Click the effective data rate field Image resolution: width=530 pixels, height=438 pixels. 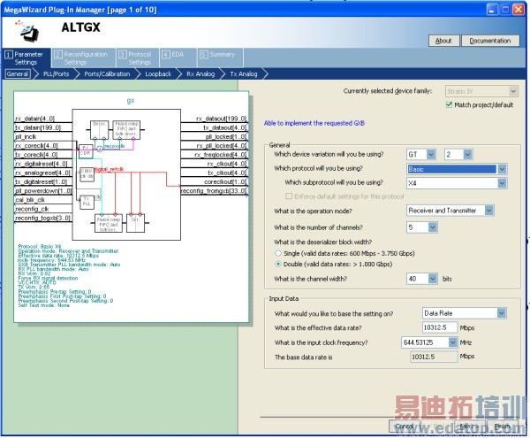click(440, 328)
